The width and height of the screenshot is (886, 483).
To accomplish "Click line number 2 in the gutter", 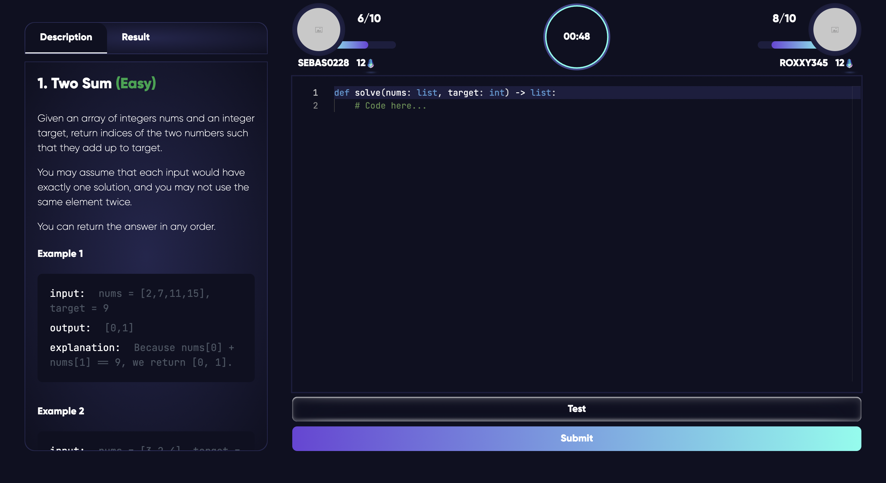I will (x=315, y=106).
